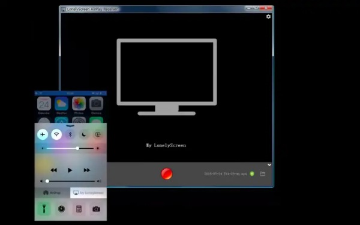This screenshot has width=360, height=225.
Task: Click the My LonelyScreen receiver name
Action: [x=166, y=145]
